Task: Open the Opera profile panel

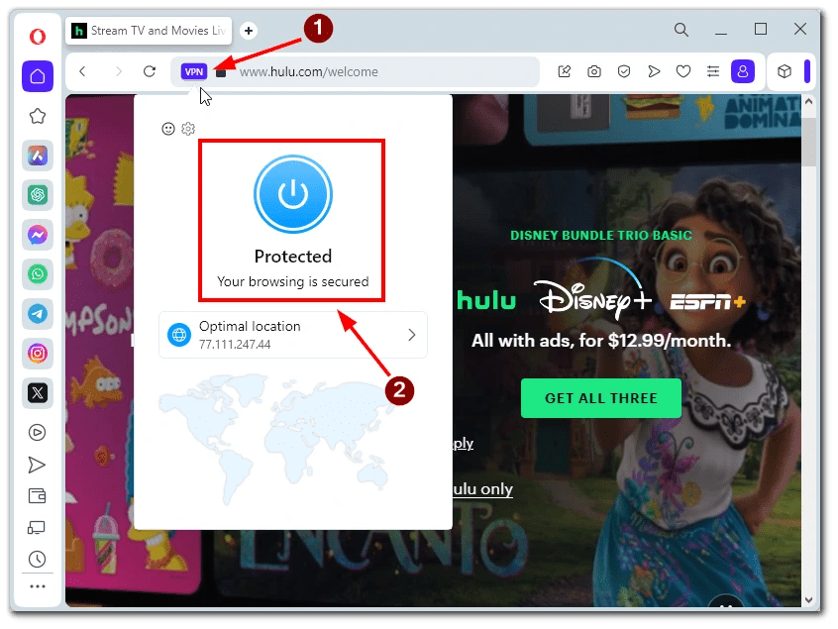Action: coord(742,71)
